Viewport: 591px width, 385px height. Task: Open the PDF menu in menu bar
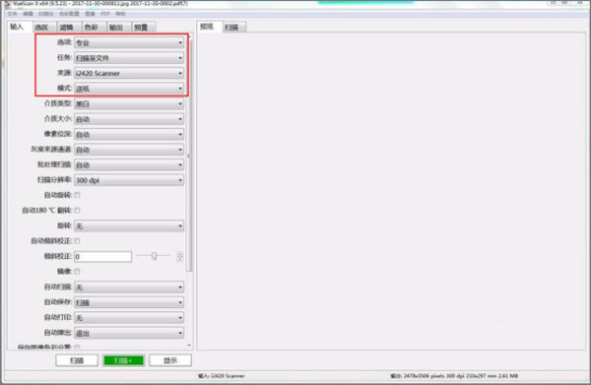click(x=105, y=14)
